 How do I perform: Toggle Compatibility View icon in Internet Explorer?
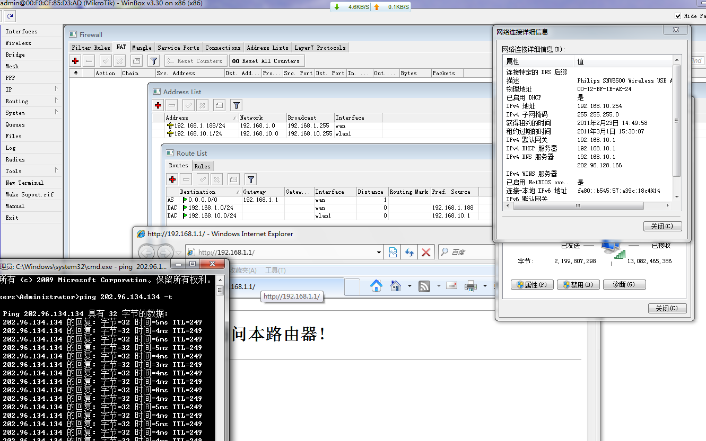393,253
